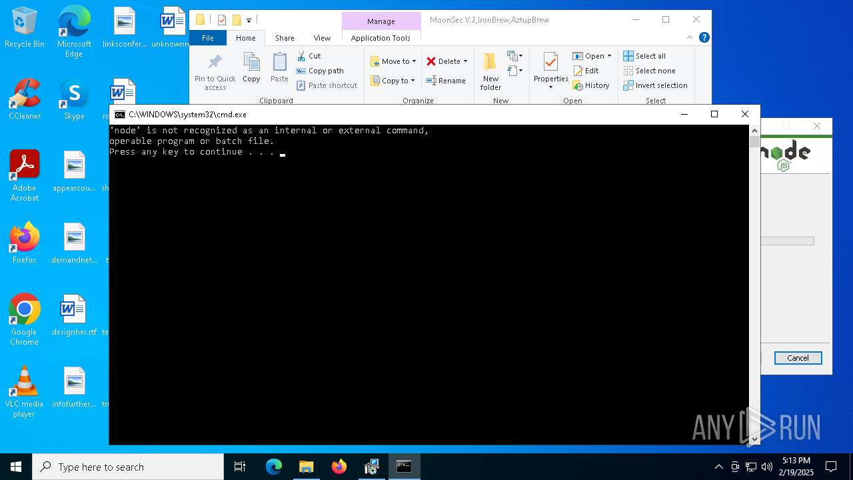Open designher.rtf document on desktop
853x480 pixels.
(74, 315)
